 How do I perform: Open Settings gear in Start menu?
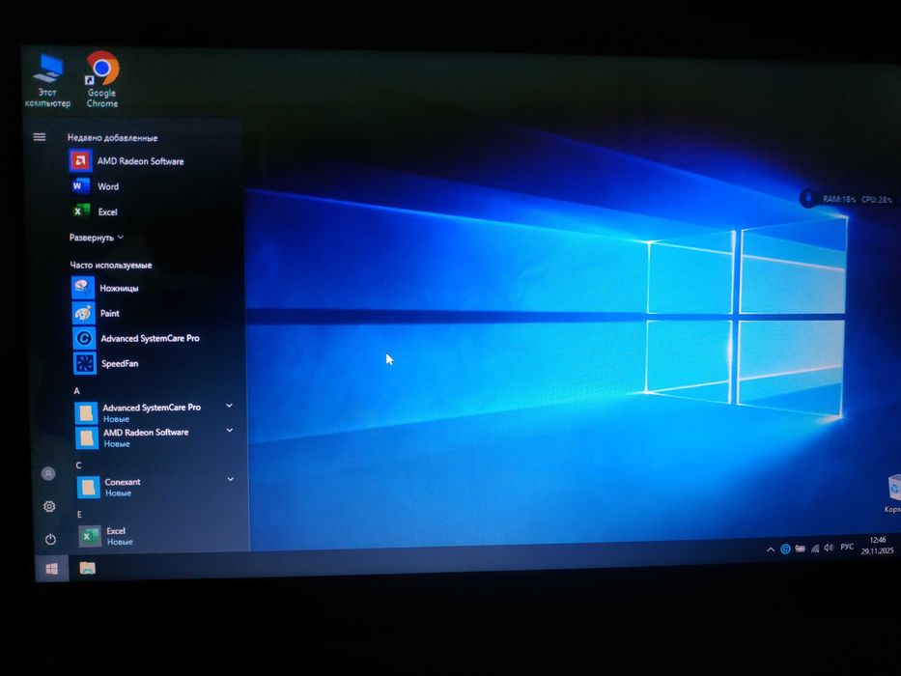49,506
